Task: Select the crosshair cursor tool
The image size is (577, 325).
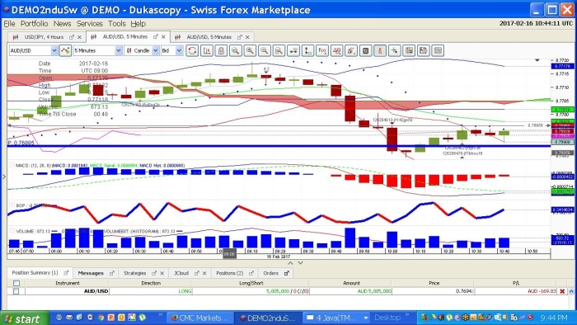Action: click(x=394, y=51)
